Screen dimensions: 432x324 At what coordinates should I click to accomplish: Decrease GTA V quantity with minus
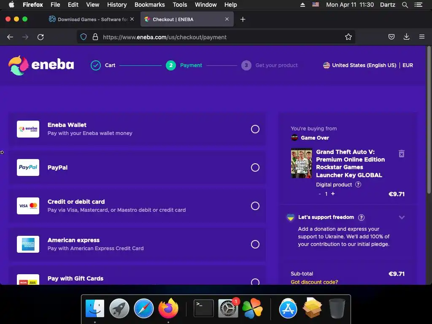320,194
